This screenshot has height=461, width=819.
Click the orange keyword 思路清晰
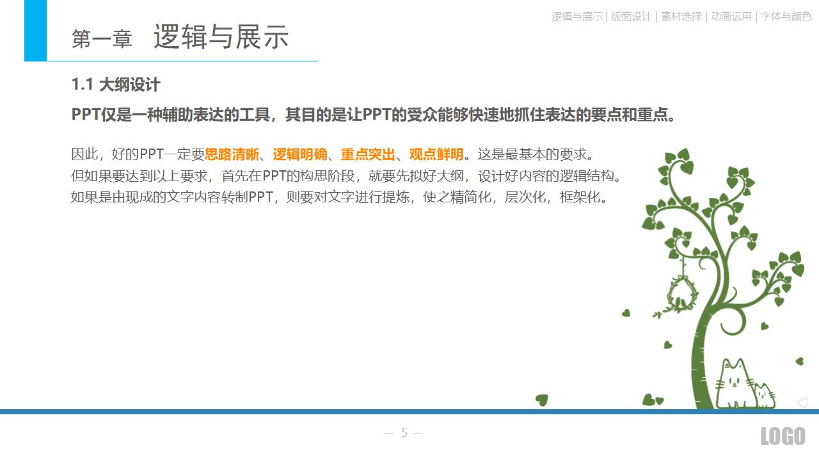(232, 154)
